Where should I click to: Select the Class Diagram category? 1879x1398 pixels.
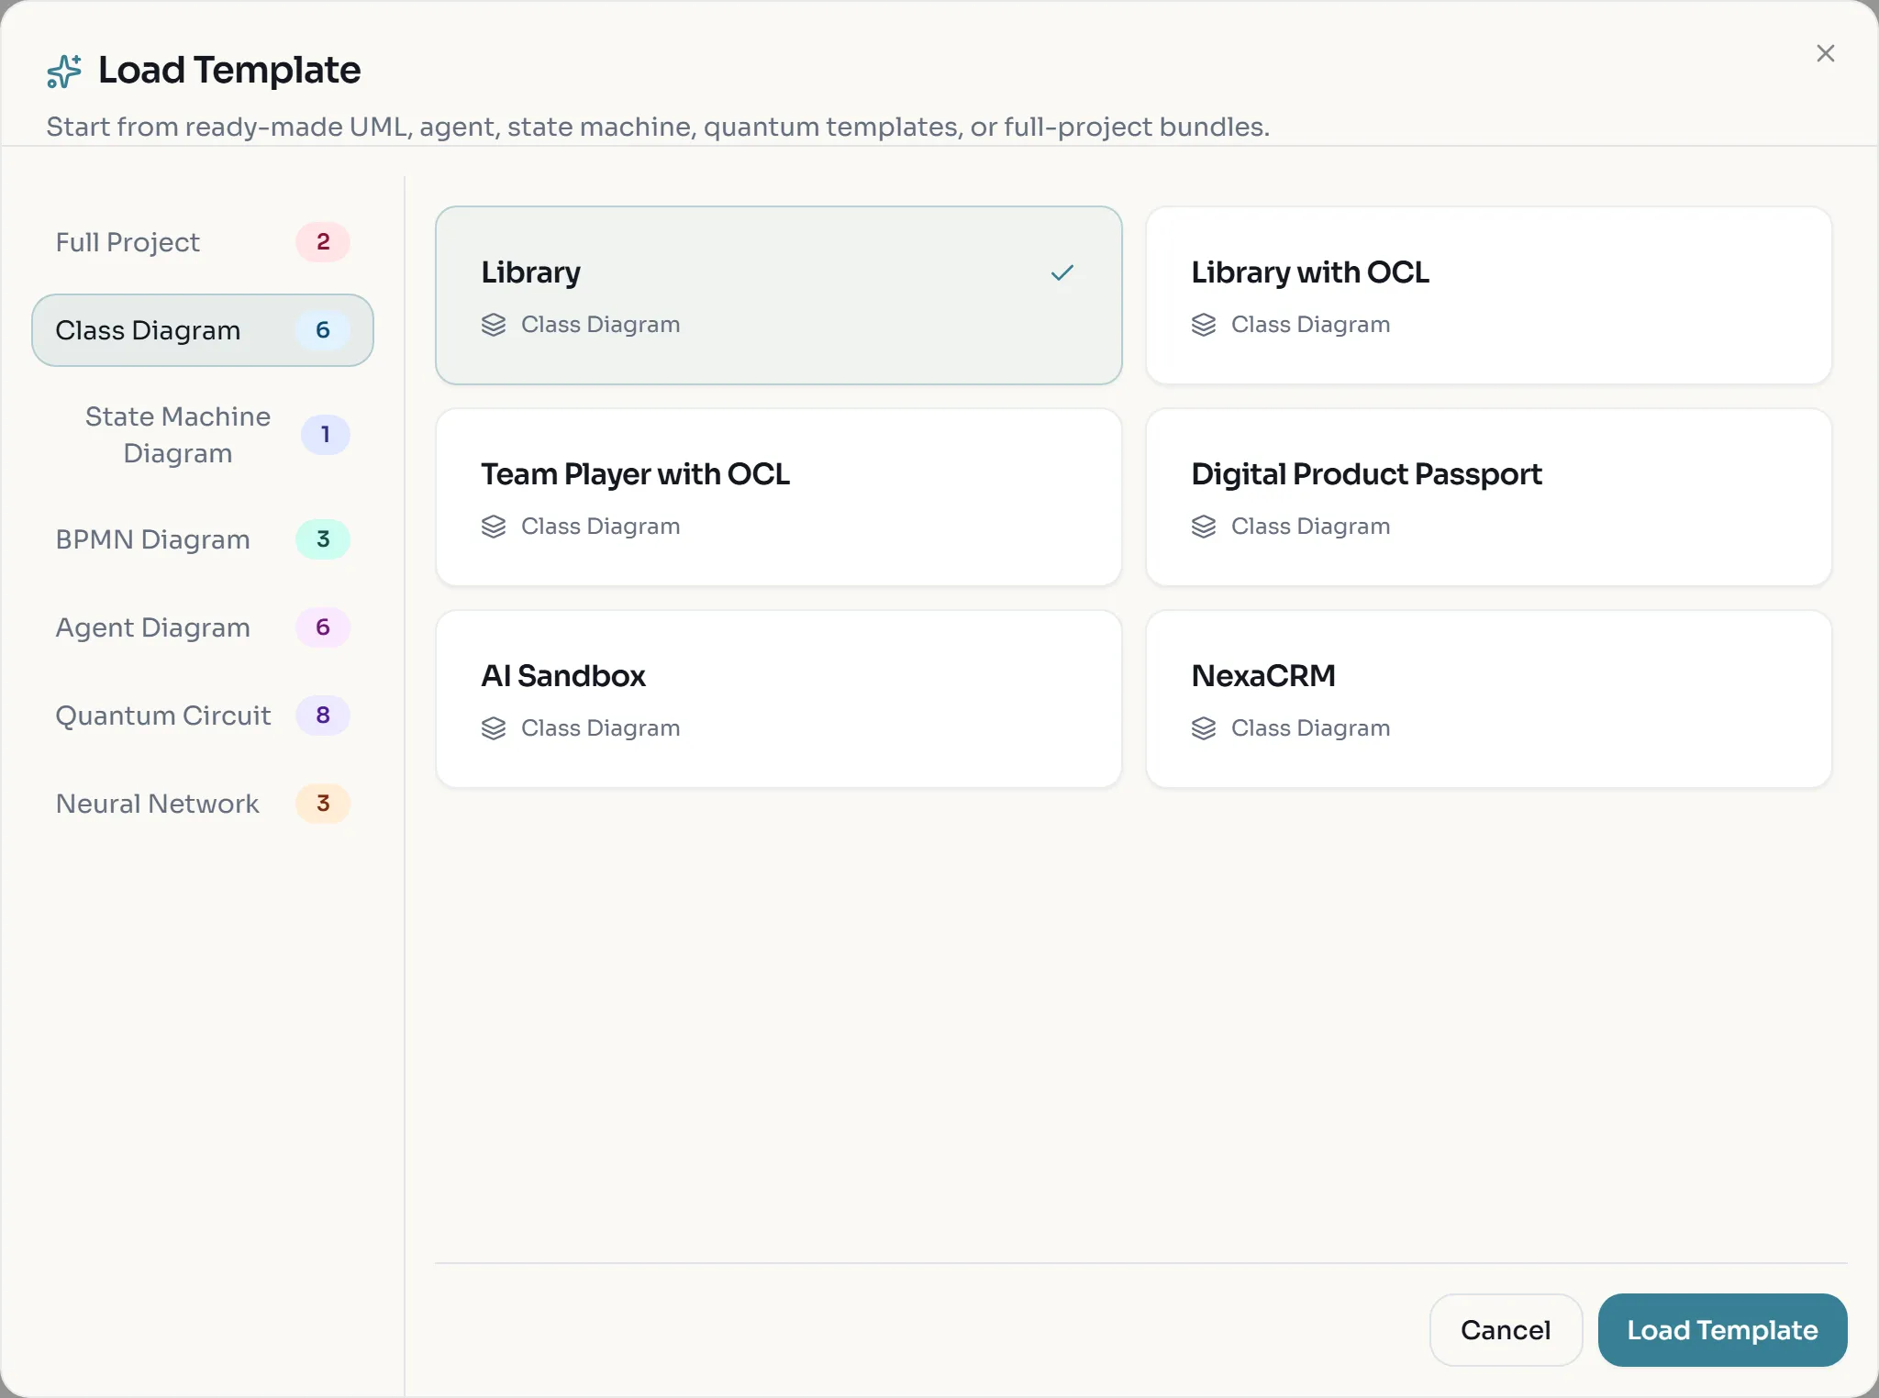[202, 330]
